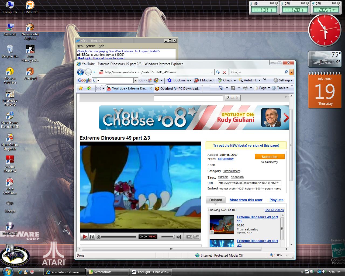Click the 'dinosaurs' tag
Screen dimensions: 345x276
click(x=237, y=177)
